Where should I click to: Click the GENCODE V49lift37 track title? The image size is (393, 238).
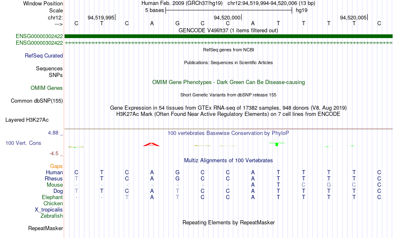[228, 31]
